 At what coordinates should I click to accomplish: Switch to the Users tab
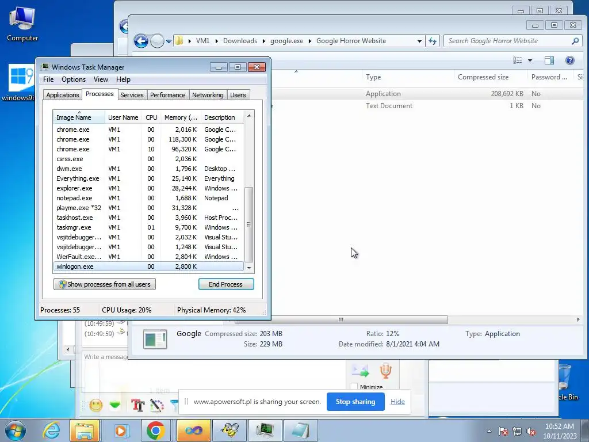(x=238, y=95)
